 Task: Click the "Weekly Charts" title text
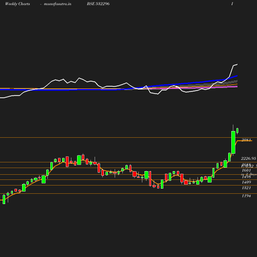pyautogui.click(x=17, y=4)
